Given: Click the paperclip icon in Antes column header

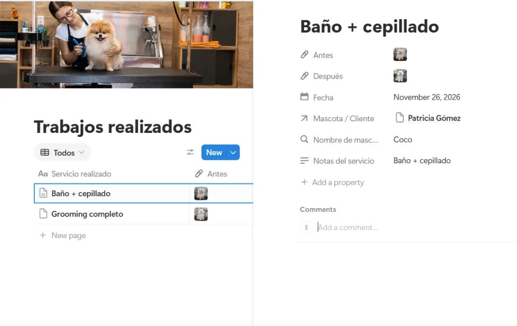Looking at the screenshot, I should click(x=199, y=173).
